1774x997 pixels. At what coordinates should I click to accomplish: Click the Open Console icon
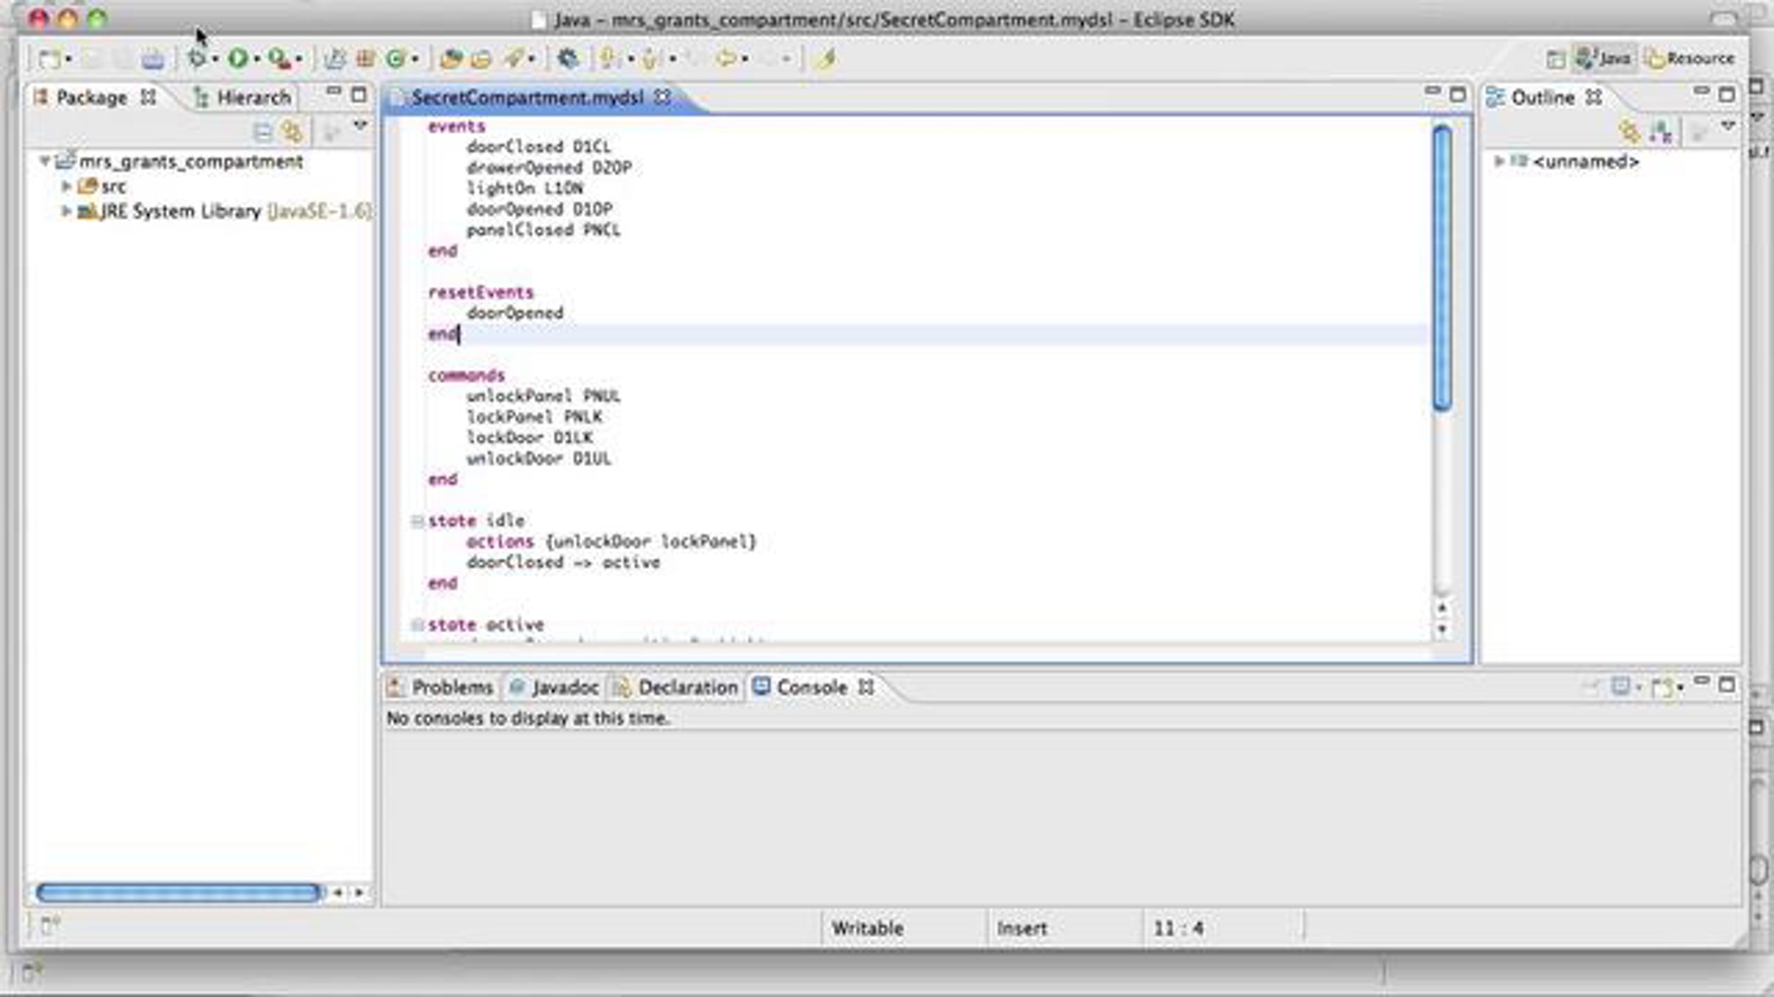(1662, 687)
